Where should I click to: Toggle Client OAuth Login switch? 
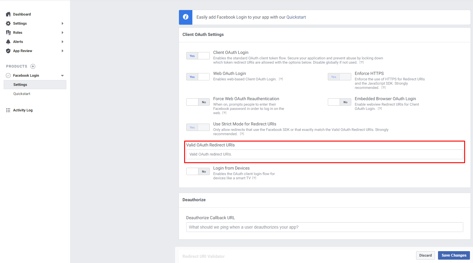tap(198, 56)
